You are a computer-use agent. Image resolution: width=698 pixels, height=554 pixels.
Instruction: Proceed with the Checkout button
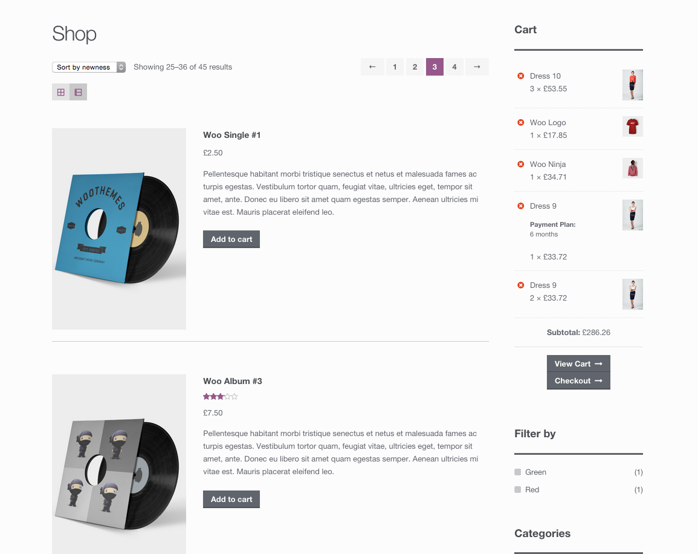(578, 380)
